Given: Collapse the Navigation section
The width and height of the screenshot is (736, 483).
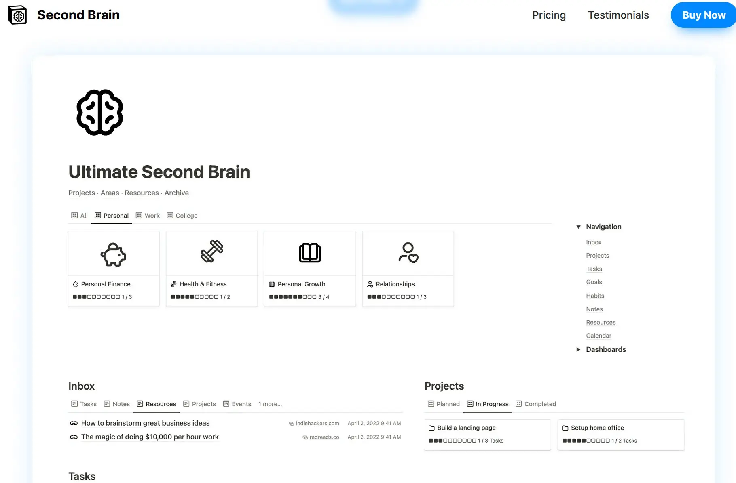Looking at the screenshot, I should pyautogui.click(x=578, y=227).
